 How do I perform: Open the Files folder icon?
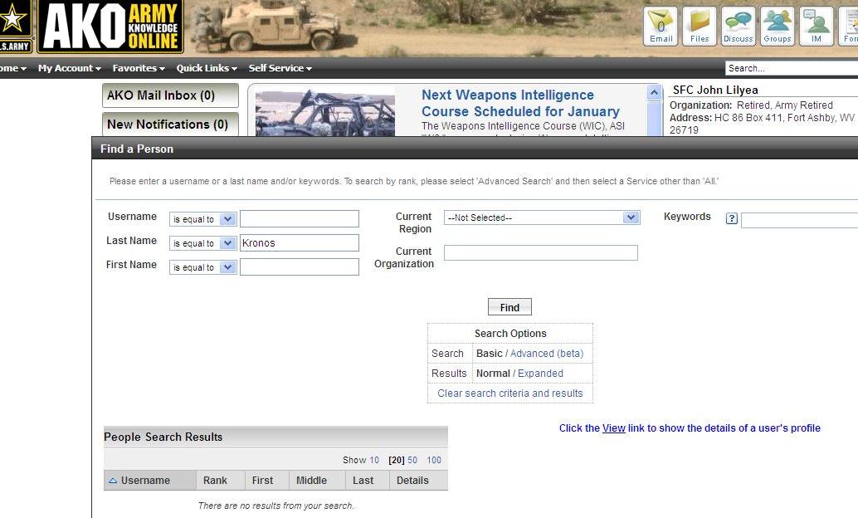click(x=700, y=26)
